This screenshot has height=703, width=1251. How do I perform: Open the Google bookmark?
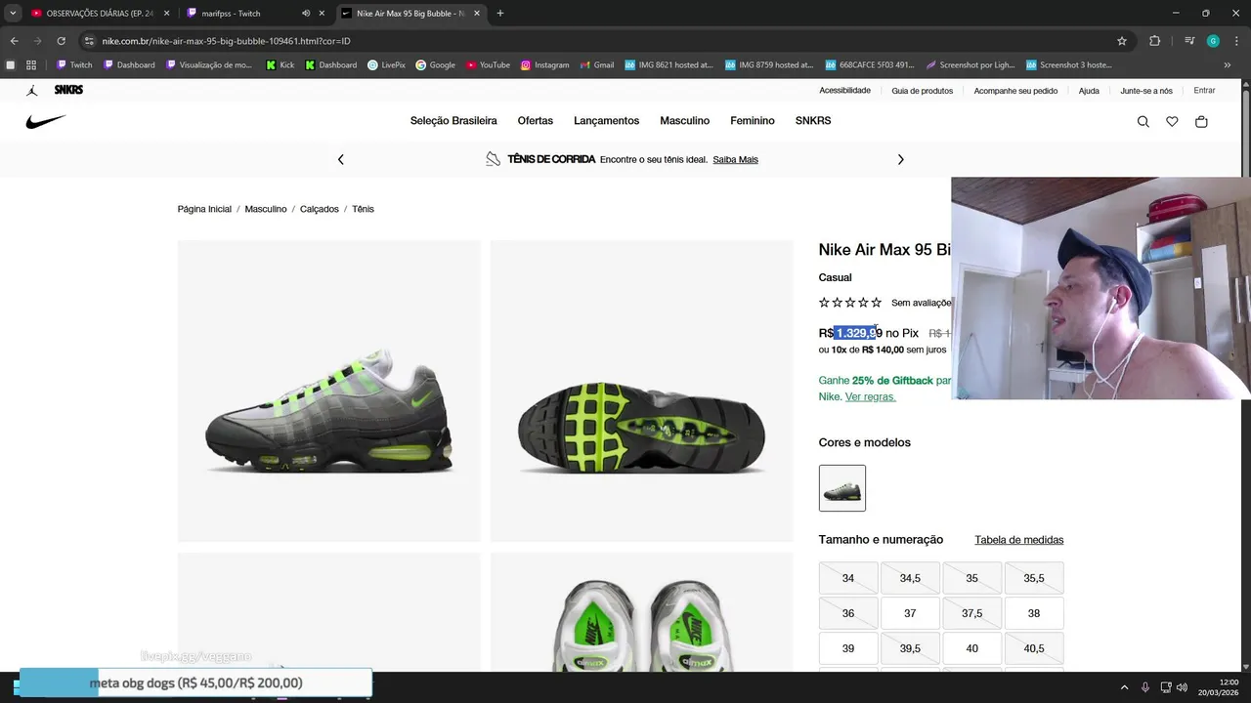[435, 65]
